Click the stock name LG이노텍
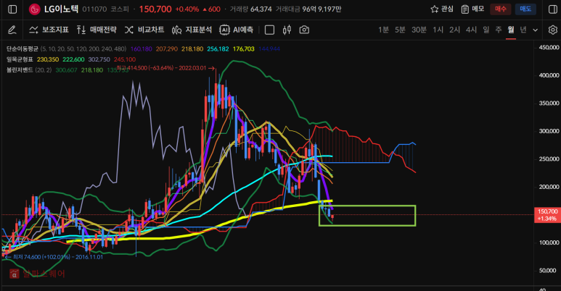This screenshot has width=561, height=291. [61, 9]
